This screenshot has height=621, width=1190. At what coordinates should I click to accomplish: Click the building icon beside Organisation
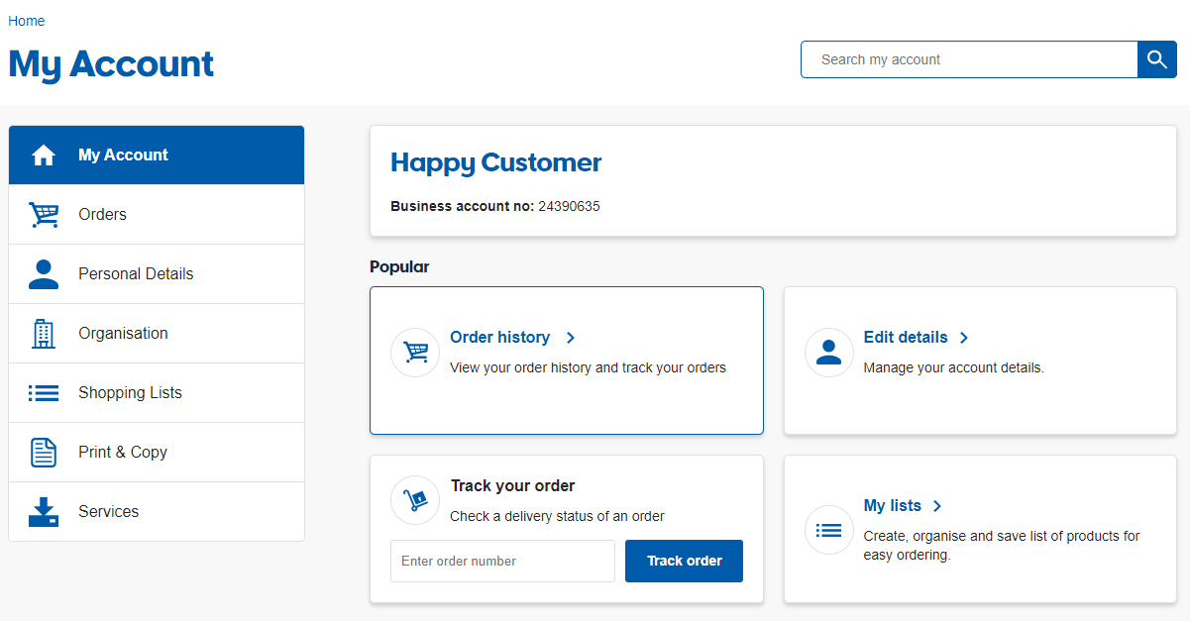44,334
